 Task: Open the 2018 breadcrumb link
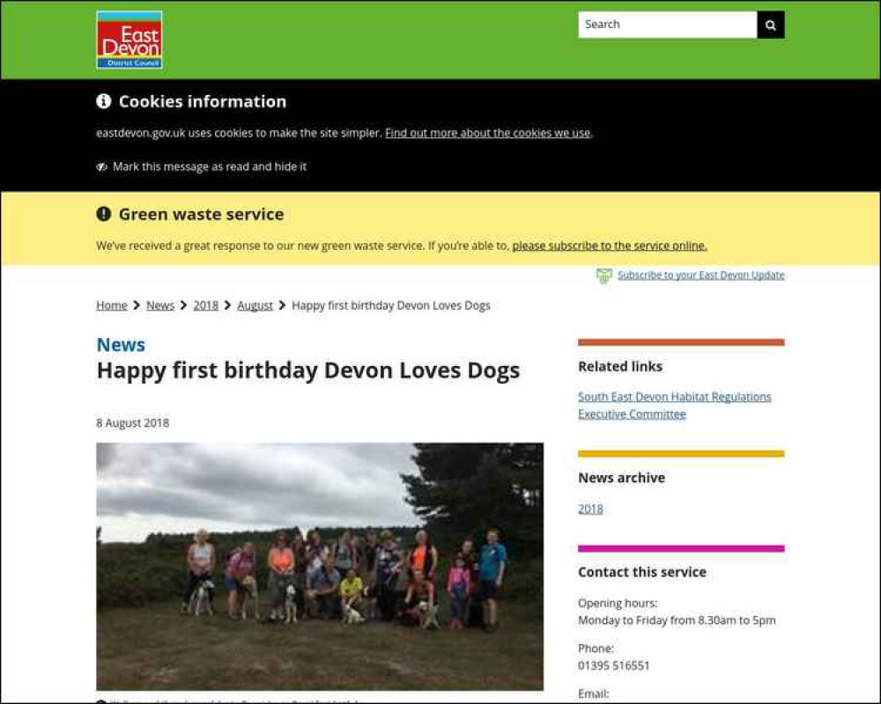(205, 305)
